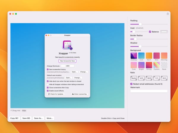Select the Desktop background preset
This screenshot has height=133, width=178.
134,56
